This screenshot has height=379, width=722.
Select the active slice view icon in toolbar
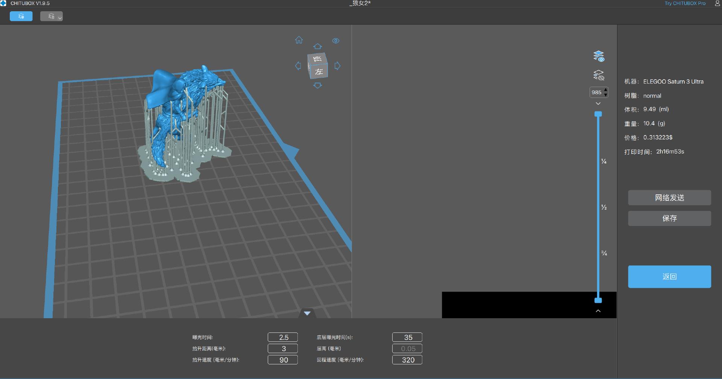click(21, 16)
